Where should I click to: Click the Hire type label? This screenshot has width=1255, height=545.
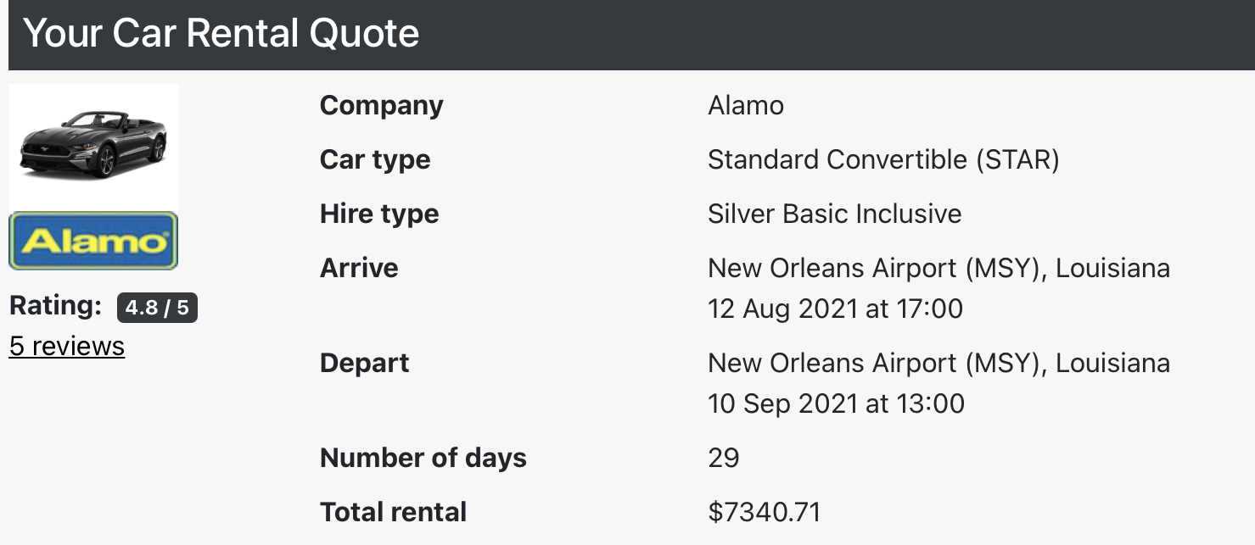pyautogui.click(x=378, y=214)
